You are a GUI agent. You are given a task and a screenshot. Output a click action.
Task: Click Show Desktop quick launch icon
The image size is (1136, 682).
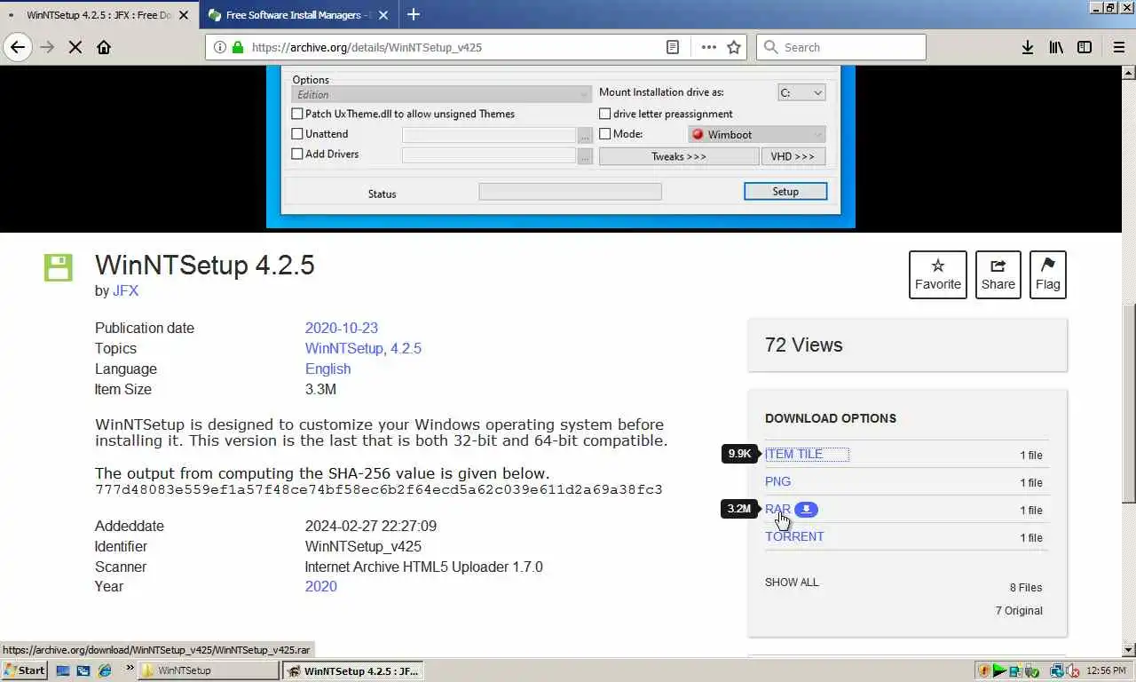(x=64, y=670)
